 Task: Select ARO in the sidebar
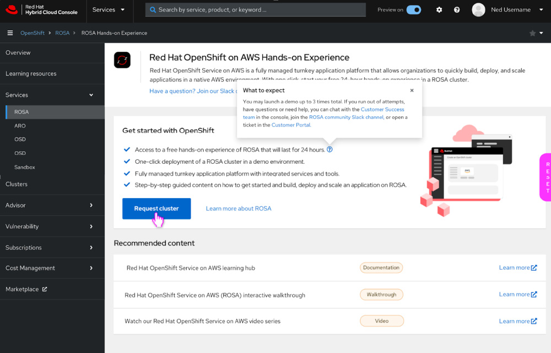click(20, 126)
